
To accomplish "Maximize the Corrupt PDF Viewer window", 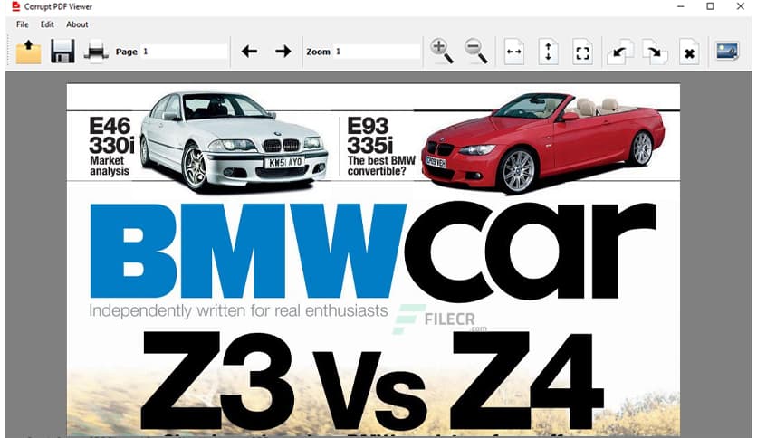I will pyautogui.click(x=710, y=6).
